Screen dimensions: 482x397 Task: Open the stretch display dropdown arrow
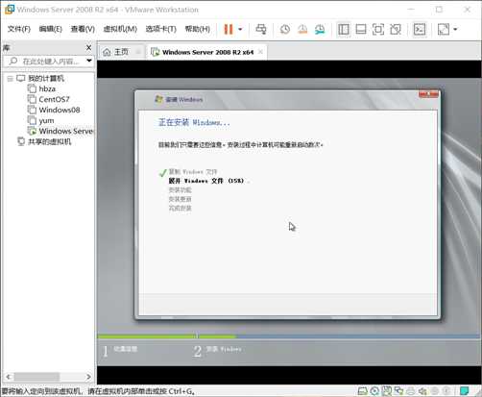(x=455, y=29)
